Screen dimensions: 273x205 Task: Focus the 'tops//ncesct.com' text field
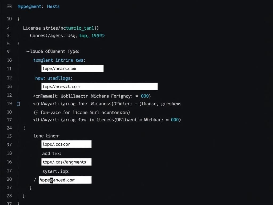(99, 86)
